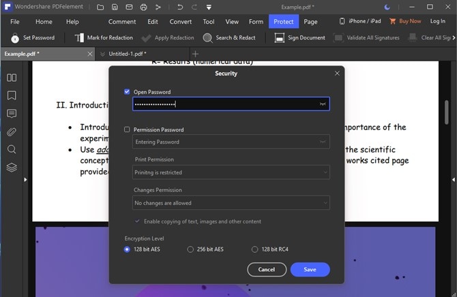Viewport: 457px width, 297px height.
Task: Select Mark for Redaction tool
Action: 104,37
